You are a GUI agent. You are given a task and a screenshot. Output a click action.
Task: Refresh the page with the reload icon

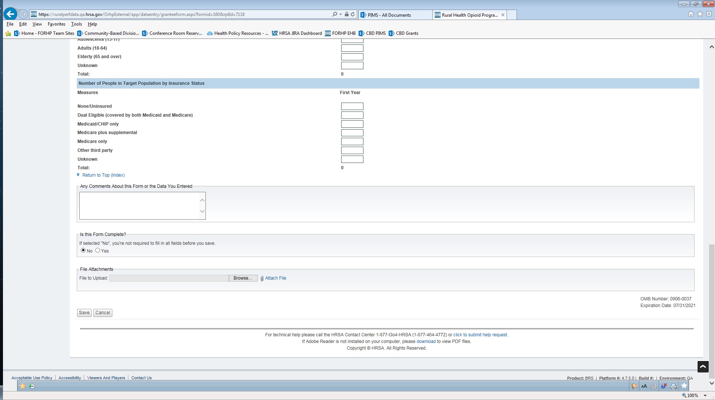pos(353,14)
